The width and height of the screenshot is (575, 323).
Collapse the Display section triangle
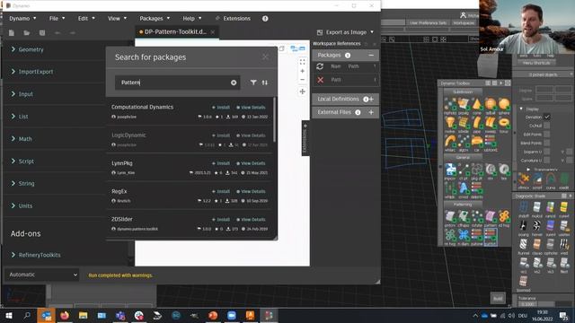pyautogui.click(x=521, y=109)
